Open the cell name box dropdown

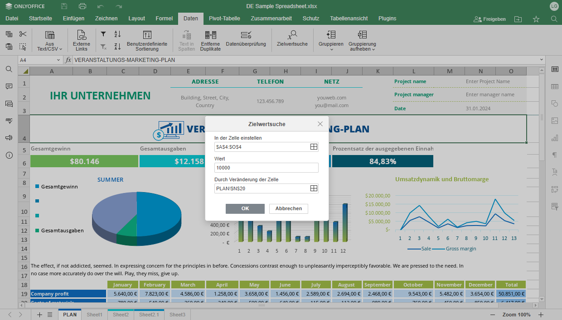[x=58, y=60]
